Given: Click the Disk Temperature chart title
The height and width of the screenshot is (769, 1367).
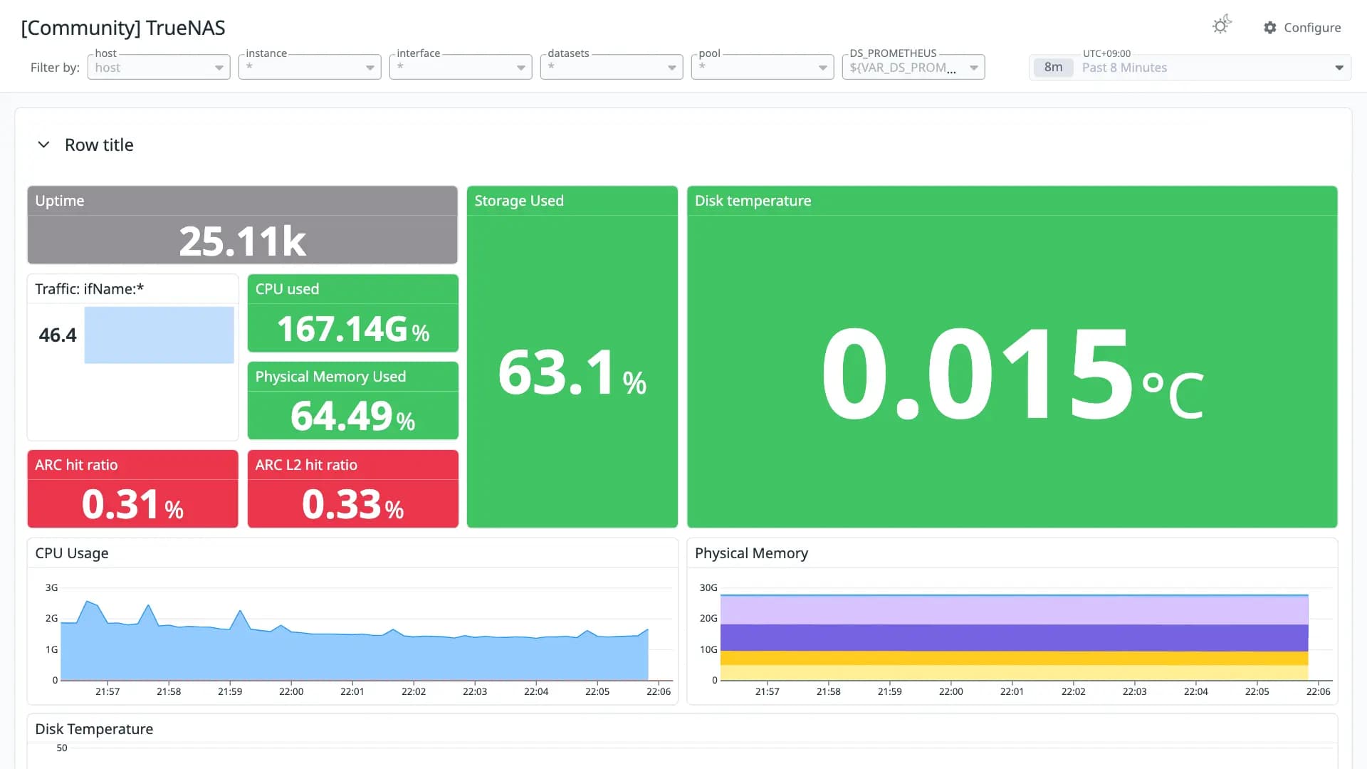Looking at the screenshot, I should [x=94, y=729].
